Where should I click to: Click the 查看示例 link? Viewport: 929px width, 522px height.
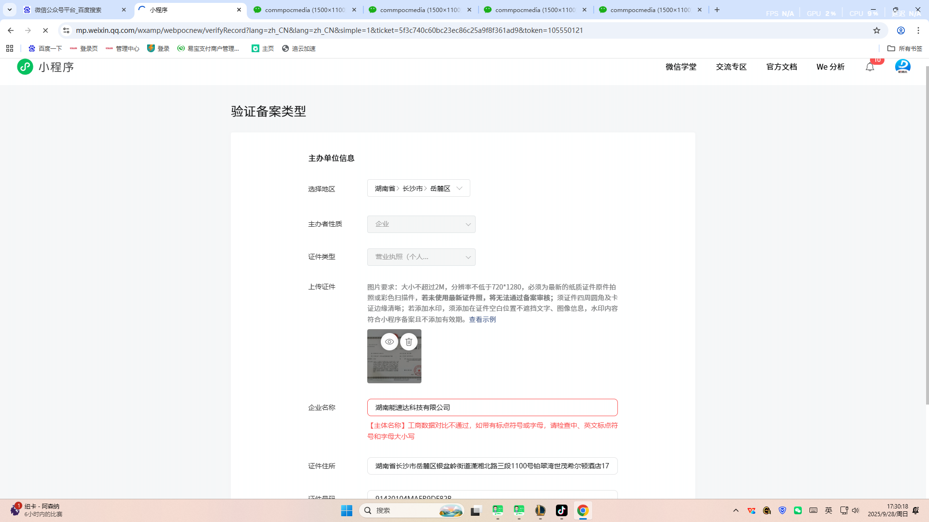click(482, 319)
